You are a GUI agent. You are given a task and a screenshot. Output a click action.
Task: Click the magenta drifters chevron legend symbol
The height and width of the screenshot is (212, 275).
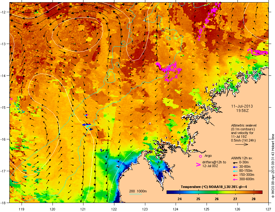[198, 164]
